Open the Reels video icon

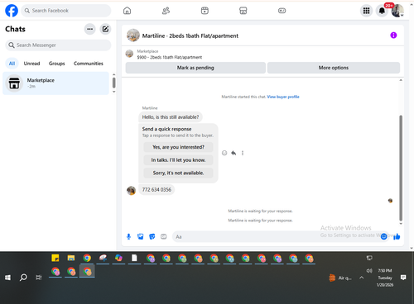205,11
